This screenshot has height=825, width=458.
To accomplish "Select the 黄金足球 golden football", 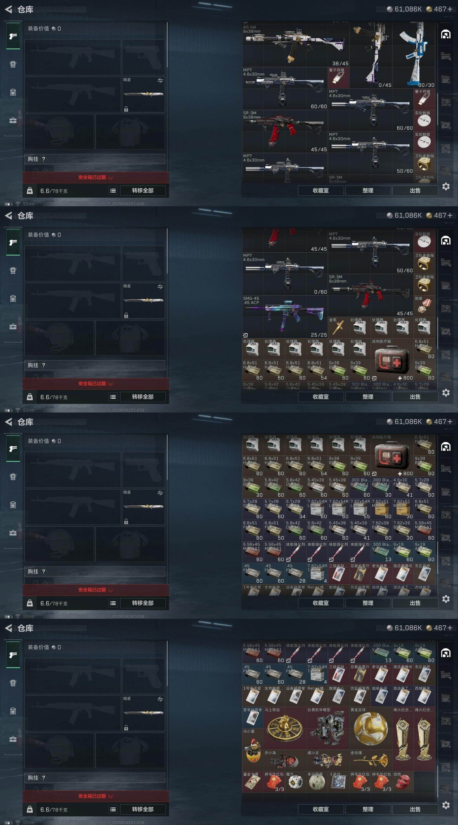I will tap(371, 728).
